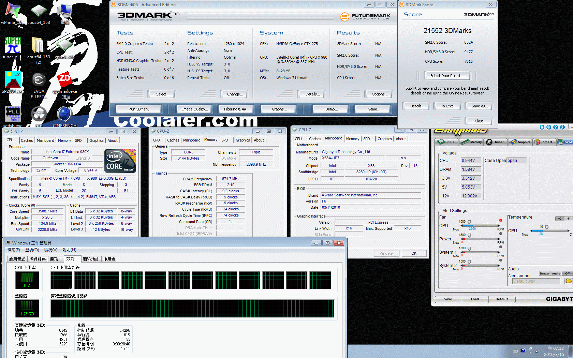Click To Excel button in 3DMark Score
Screen dimensions: 573x358
[447, 106]
